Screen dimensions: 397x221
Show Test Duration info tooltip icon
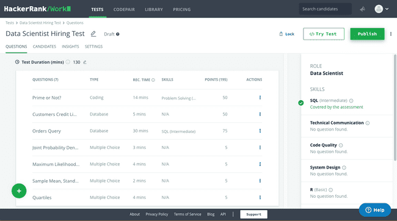(68, 62)
